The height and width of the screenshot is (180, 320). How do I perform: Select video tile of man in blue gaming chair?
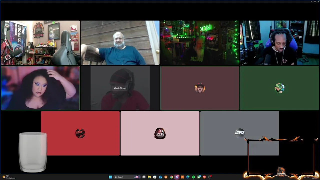pyautogui.click(x=279, y=43)
